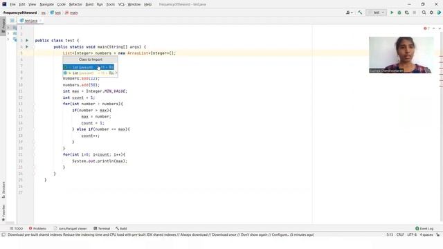The image size is (443, 249).
Task: Open the Avro/Parquet Viewer tool window
Action: 71,228
